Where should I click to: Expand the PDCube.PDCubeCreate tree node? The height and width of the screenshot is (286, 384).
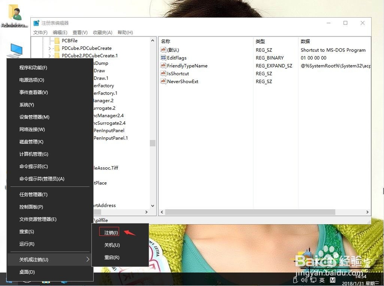pos(50,48)
